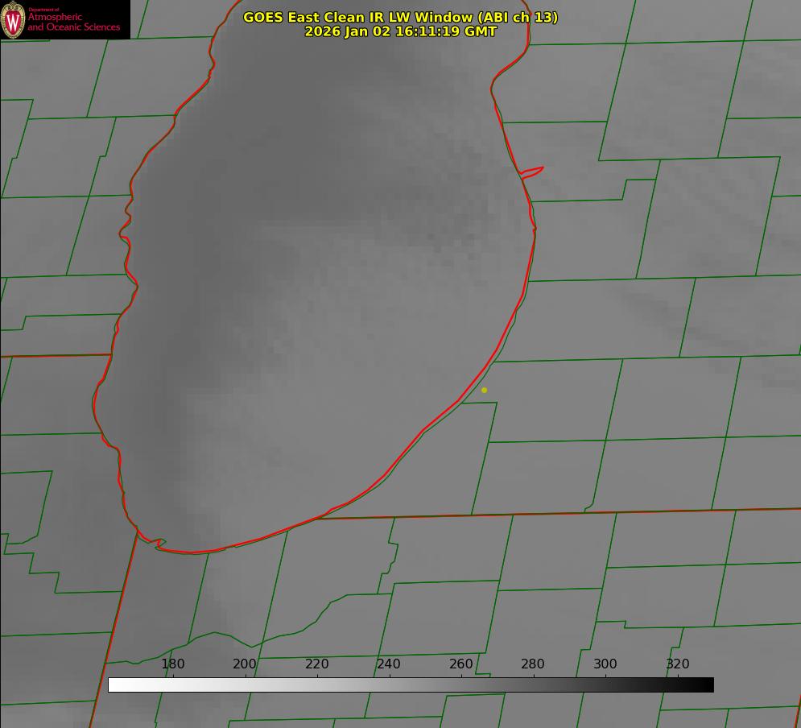The width and height of the screenshot is (801, 728).
Task: Click the small red point on the eastern shore
Action: coord(533,171)
